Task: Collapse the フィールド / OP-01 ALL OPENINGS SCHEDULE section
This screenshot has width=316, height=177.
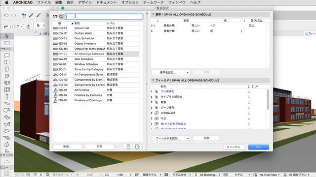Action: (x=153, y=80)
